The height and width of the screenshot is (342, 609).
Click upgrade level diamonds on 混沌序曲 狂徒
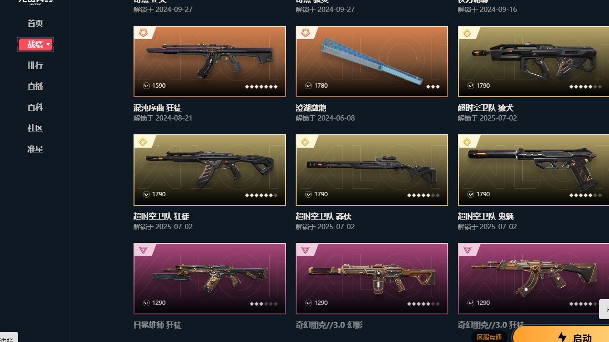coord(261,87)
